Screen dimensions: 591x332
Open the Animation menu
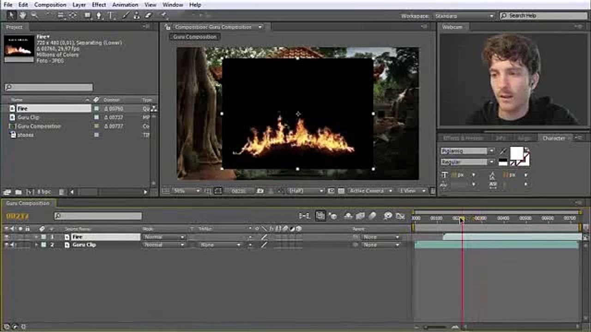click(x=125, y=5)
